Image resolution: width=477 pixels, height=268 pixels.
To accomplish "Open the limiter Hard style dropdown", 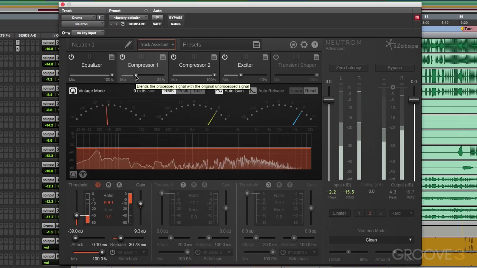I will (x=402, y=213).
